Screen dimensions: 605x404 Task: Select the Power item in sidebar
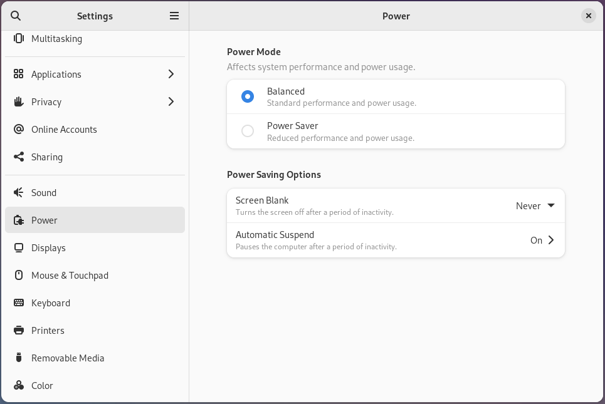point(45,220)
